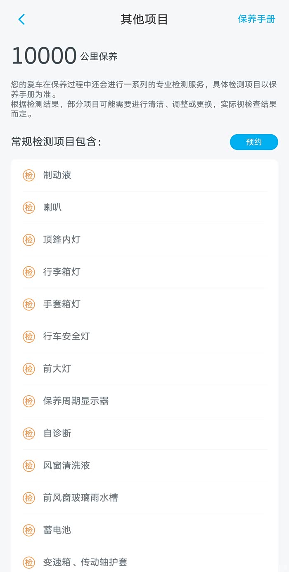Viewport: 289px width, 572px height.
Task: Tap the 其他项目 page title
Action: 144,19
